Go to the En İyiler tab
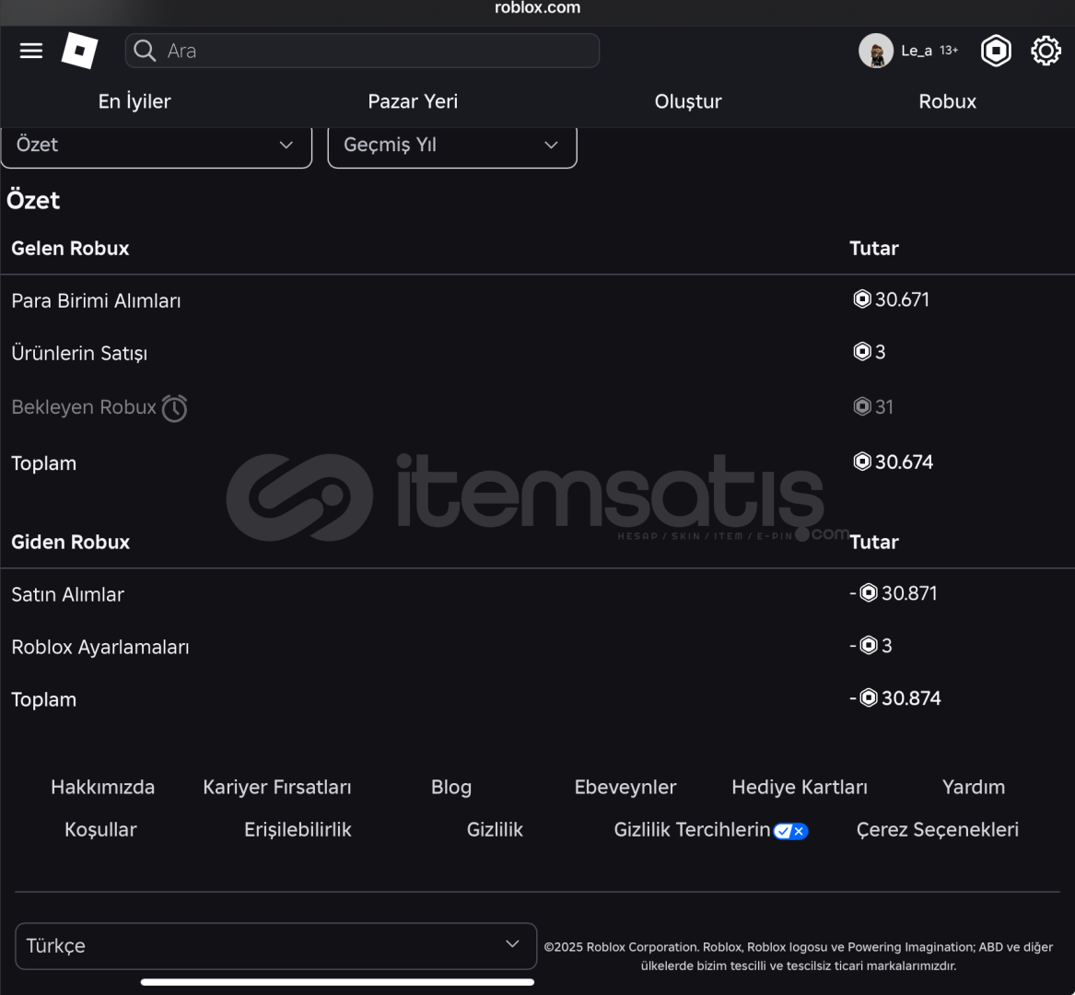This screenshot has width=1075, height=995. 134,101
